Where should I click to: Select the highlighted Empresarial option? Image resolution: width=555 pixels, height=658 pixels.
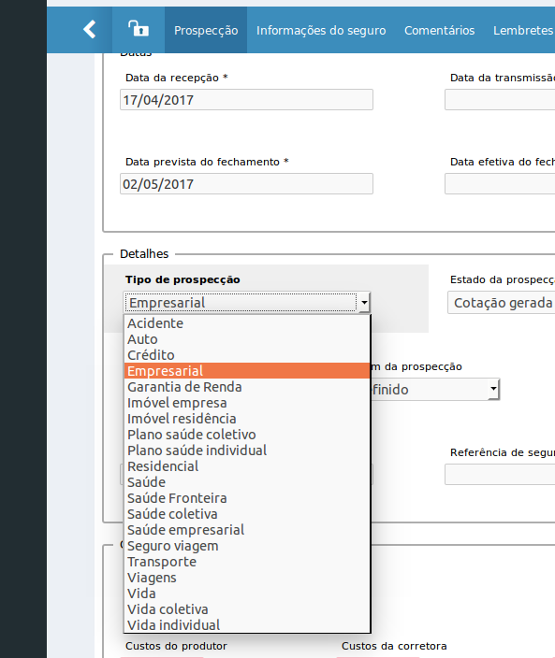[247, 371]
